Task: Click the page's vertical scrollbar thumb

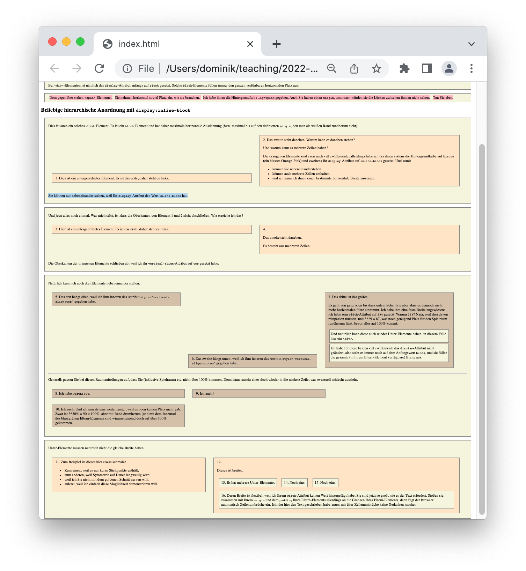Action: pos(482,329)
